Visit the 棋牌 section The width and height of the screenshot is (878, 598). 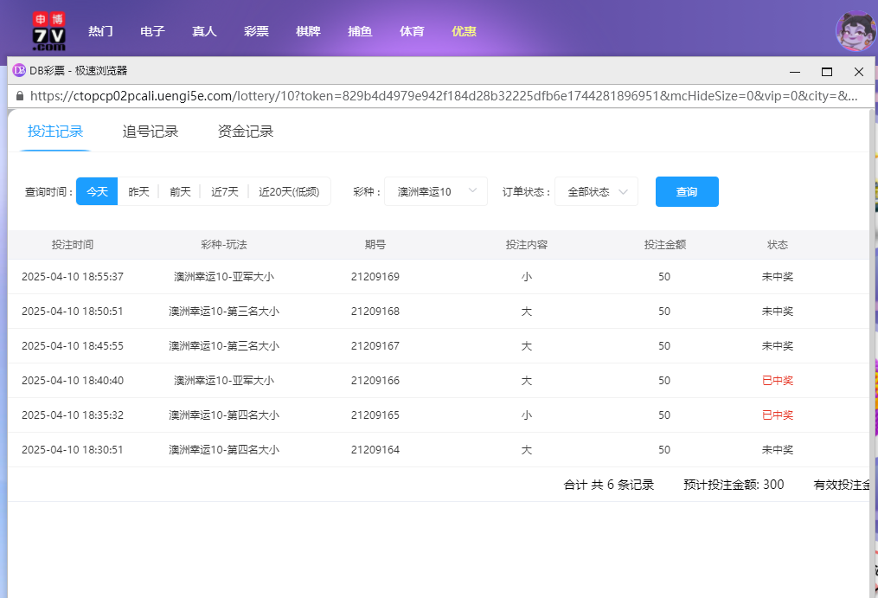tap(308, 30)
